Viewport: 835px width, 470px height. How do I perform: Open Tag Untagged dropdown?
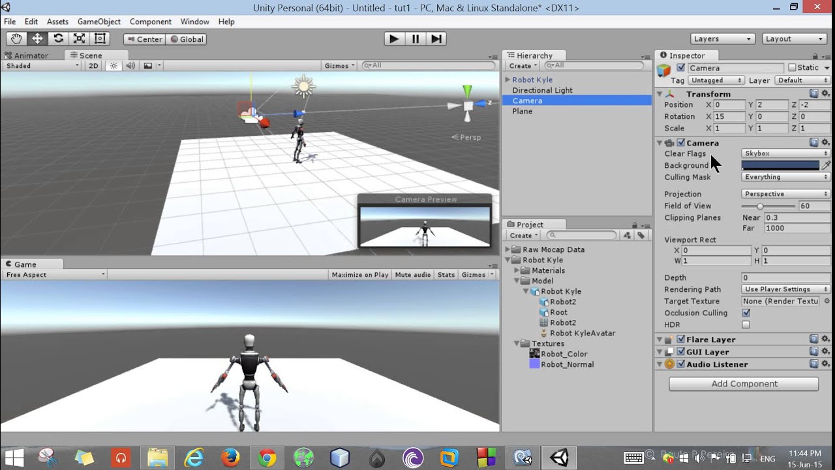(716, 80)
